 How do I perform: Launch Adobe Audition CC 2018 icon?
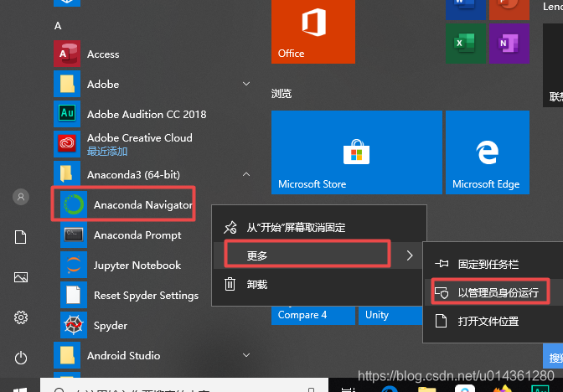tap(67, 114)
